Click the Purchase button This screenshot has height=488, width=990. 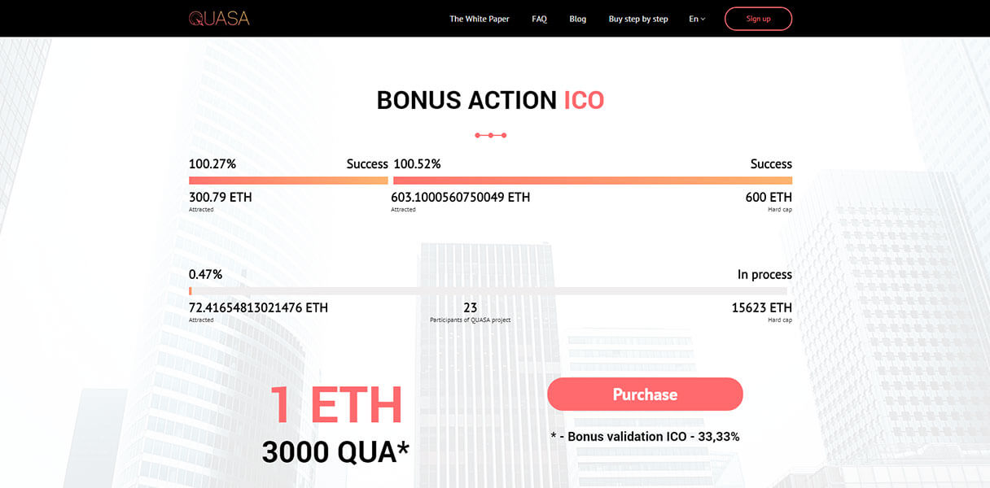pos(645,394)
